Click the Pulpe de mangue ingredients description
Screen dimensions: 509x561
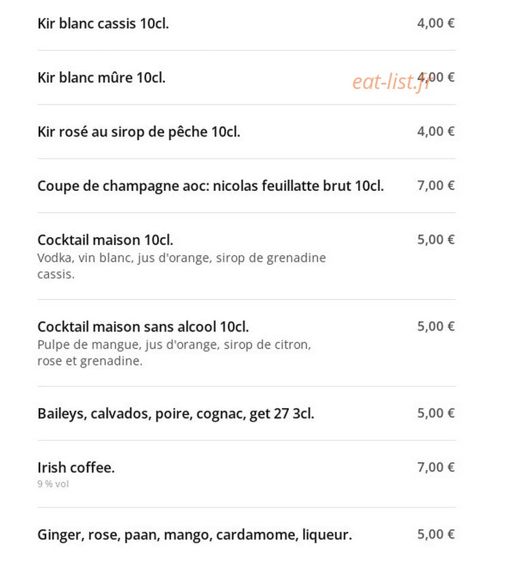pos(175,352)
